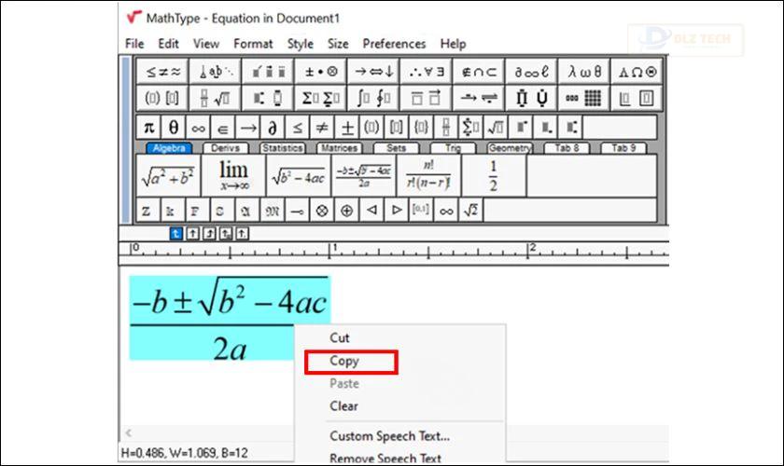The width and height of the screenshot is (784, 466).
Task: Insert the square root of a²+b² expression
Action: pos(169,176)
